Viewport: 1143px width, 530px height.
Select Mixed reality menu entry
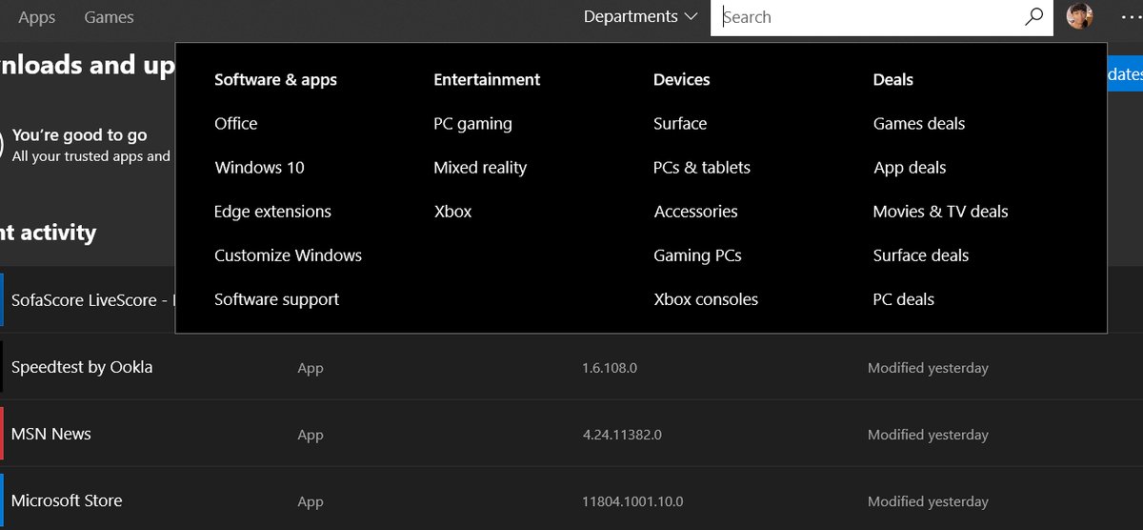tap(480, 168)
